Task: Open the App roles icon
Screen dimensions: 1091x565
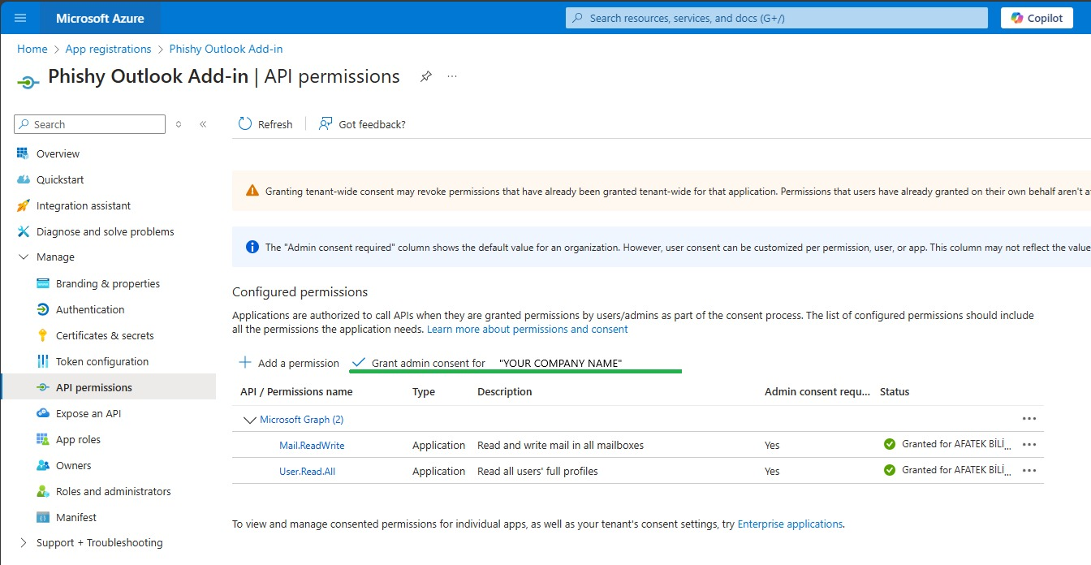Action: (43, 439)
